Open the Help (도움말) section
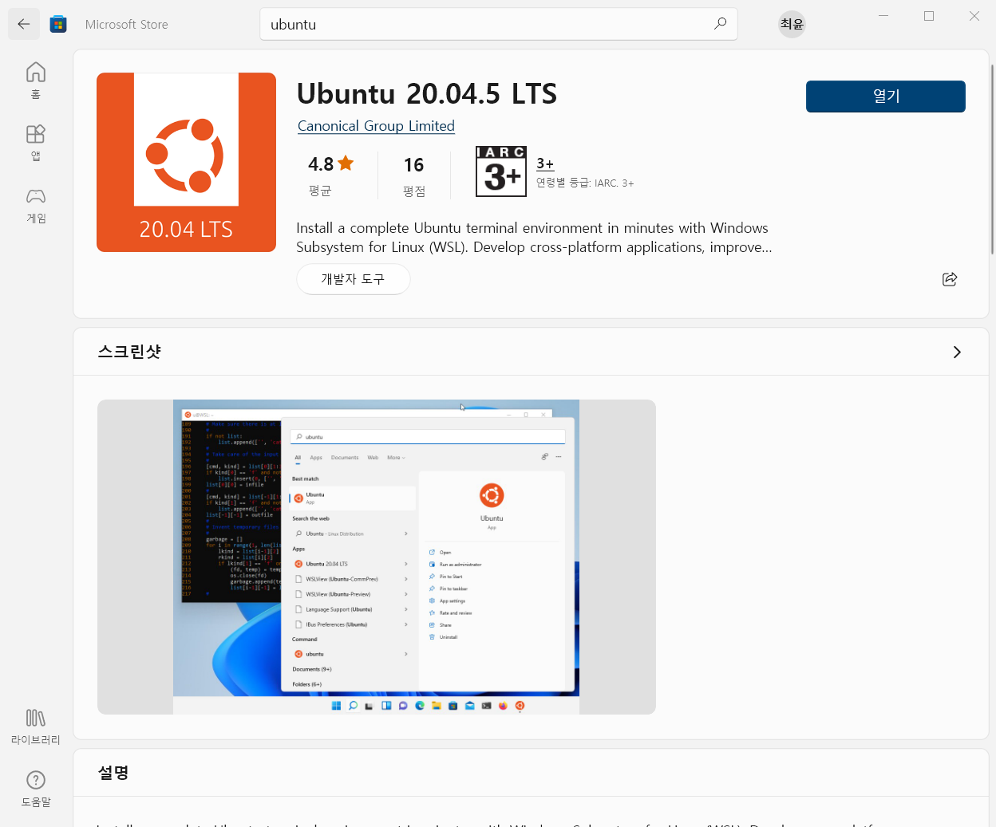Viewport: 996px width, 827px height. [x=36, y=789]
